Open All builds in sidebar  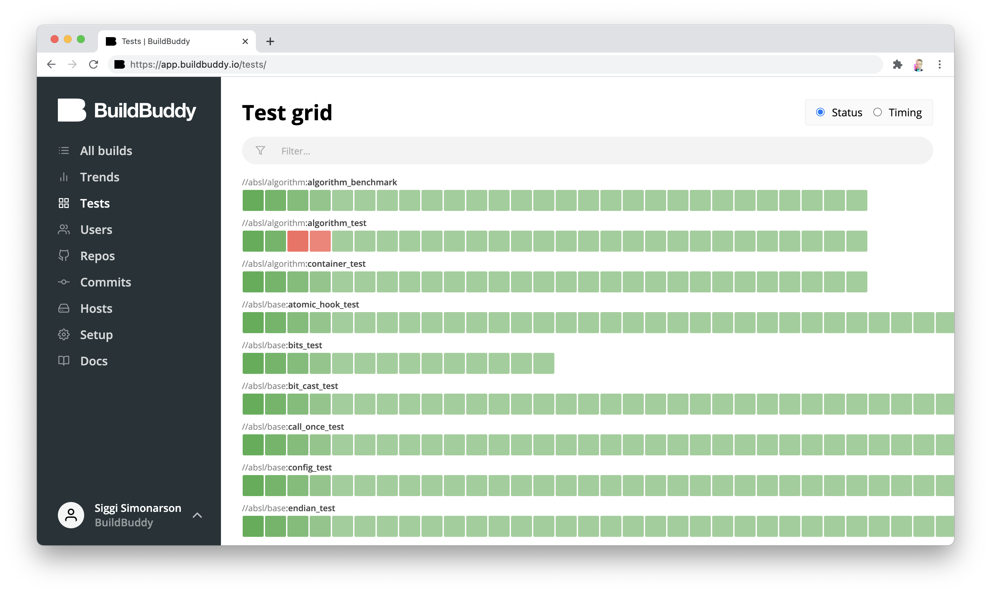tap(106, 150)
